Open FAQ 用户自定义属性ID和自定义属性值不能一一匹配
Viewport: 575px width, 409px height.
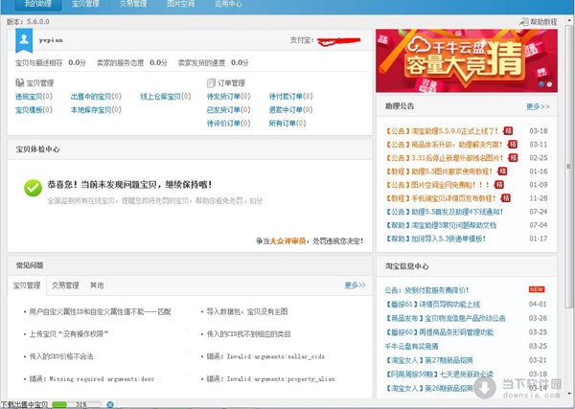[x=100, y=312]
